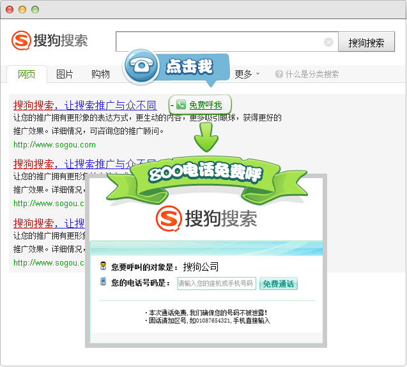The width and height of the screenshot is (407, 367).
Task: Click the 800电话免费呼 ribbon banner
Action: click(206, 179)
